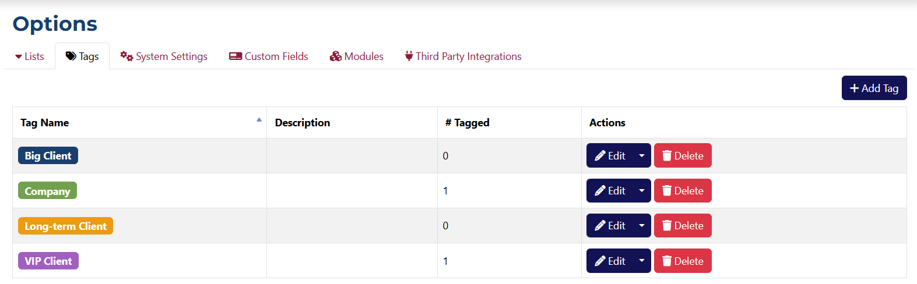Expand the Lists dropdown tab
The image size is (917, 284).
click(x=30, y=56)
